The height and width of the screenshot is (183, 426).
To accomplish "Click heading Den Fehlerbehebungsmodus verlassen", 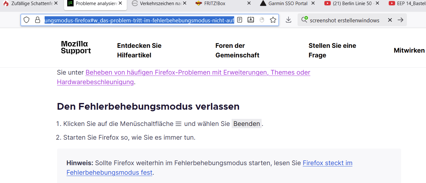I will tap(148, 106).
